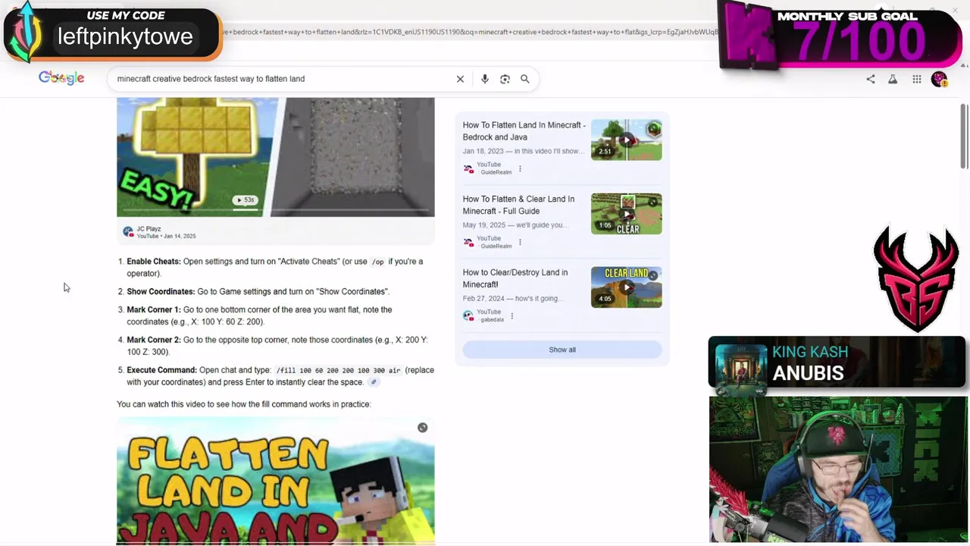The height and width of the screenshot is (546, 970).
Task: Click 'Mark Corner 1:' step heading
Action: coord(154,310)
